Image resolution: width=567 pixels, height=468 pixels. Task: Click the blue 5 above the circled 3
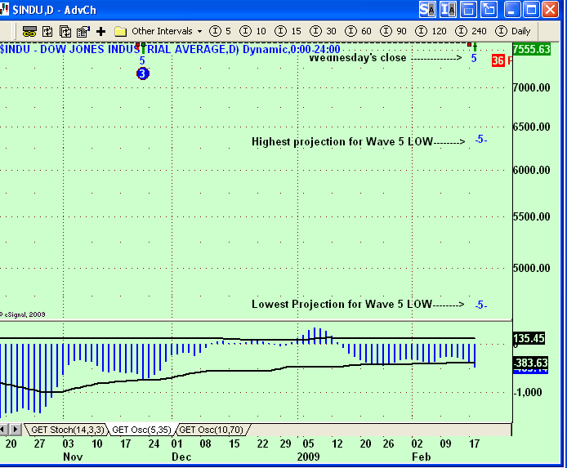tap(142, 60)
